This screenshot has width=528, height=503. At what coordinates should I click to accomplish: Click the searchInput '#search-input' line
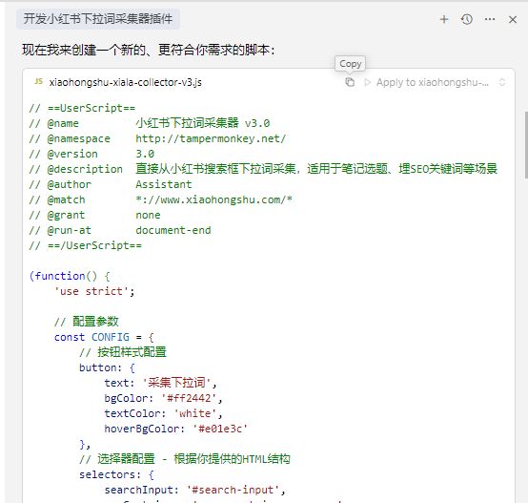tap(195, 490)
